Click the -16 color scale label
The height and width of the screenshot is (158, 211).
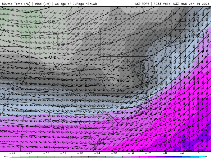[131, 153]
